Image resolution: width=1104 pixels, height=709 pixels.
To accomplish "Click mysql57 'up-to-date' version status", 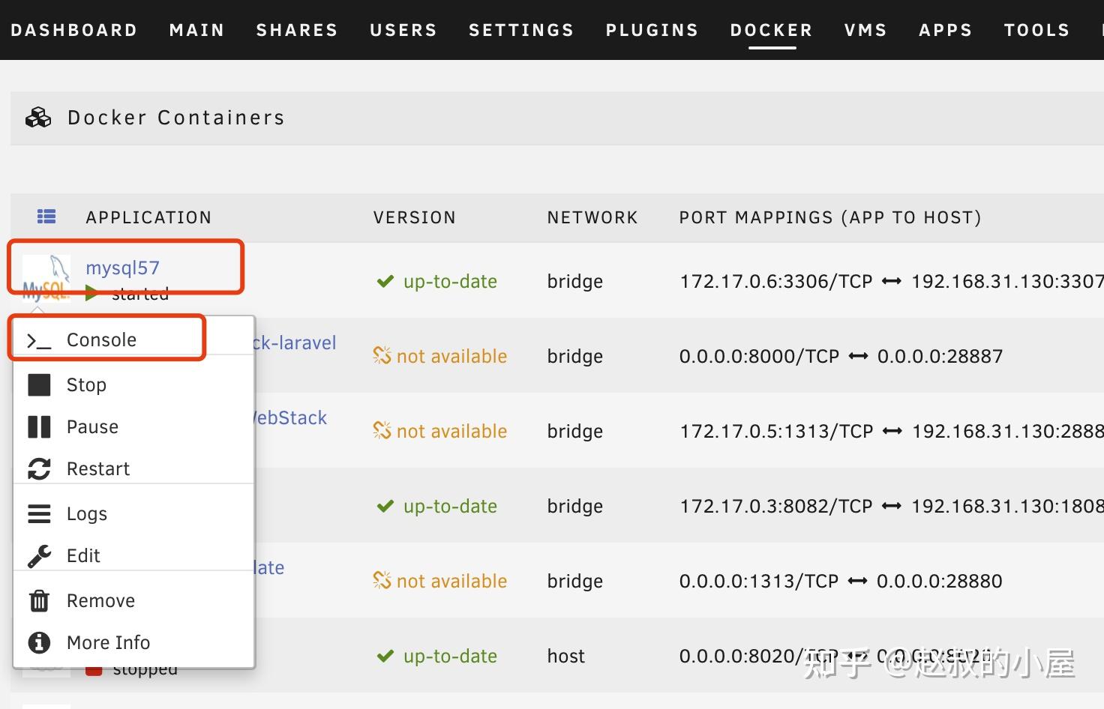I will click(x=449, y=281).
